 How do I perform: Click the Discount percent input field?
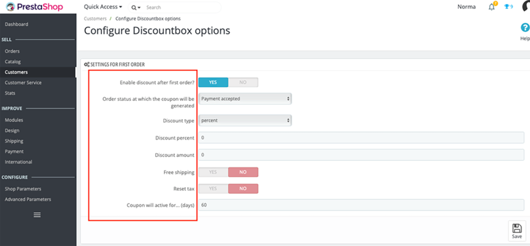click(x=361, y=138)
